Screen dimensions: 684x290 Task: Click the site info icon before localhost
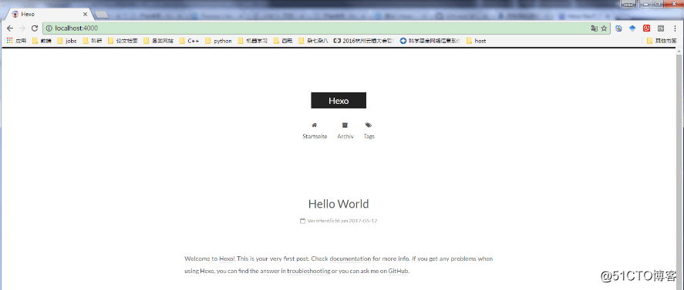[x=49, y=28]
